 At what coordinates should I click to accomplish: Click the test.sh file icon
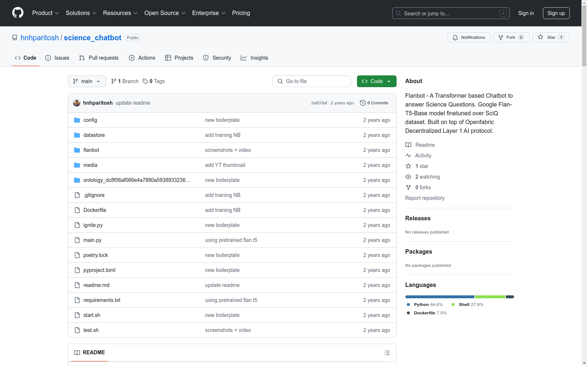pyautogui.click(x=77, y=330)
